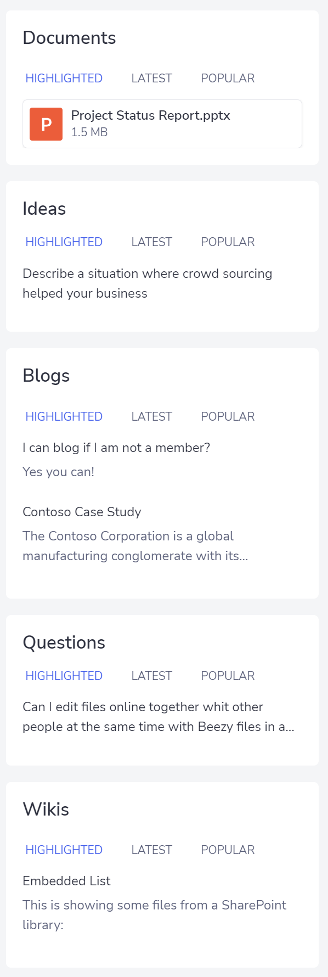Click HIGHLIGHTED tab in Wikis
The image size is (328, 977).
[64, 850]
